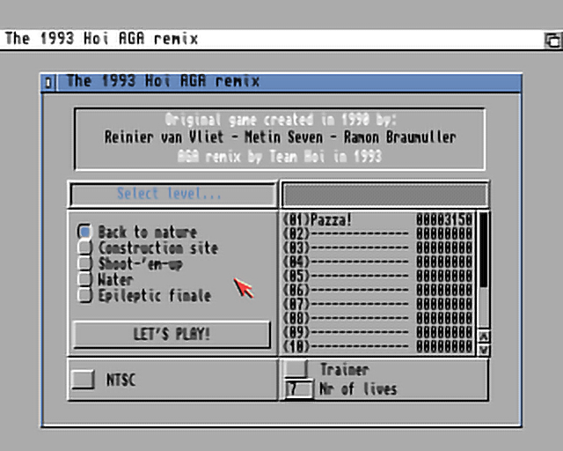Click the high score list scrollbar thumb

pyautogui.click(x=484, y=250)
